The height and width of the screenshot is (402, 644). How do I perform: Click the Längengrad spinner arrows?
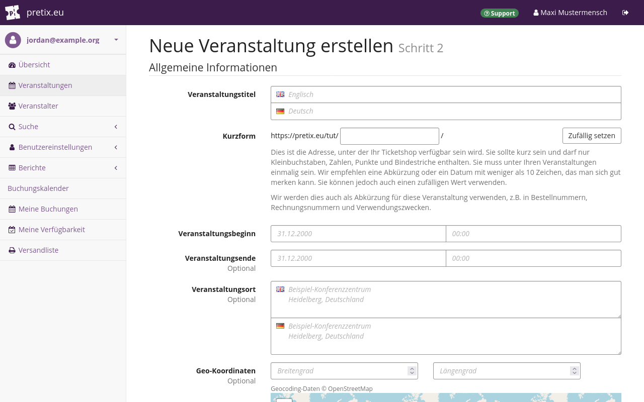coord(575,371)
